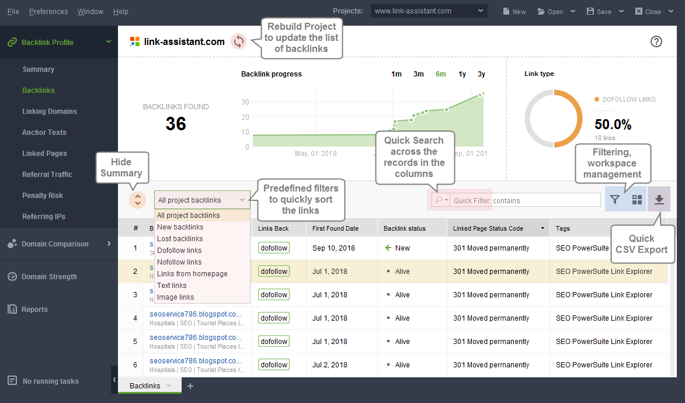Open the Preferences menu
685x403 pixels.
(48, 11)
